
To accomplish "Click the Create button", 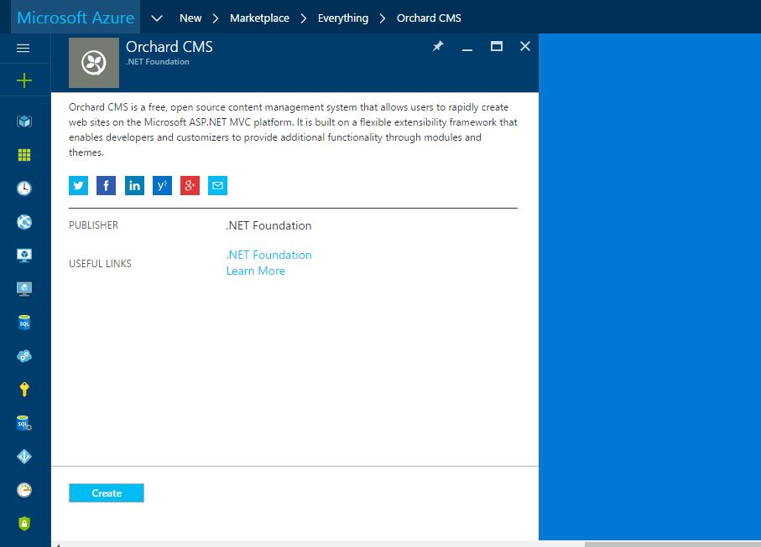I will pos(107,493).
